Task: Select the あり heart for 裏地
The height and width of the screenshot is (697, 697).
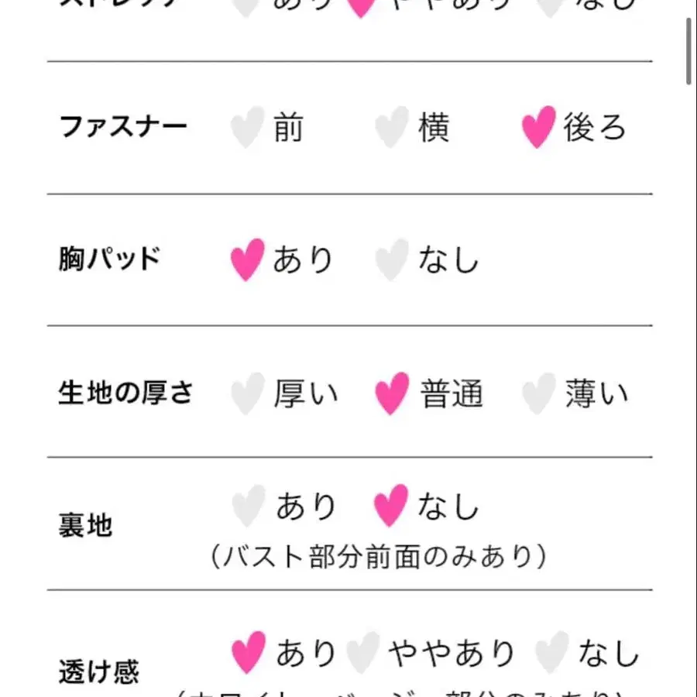Action: click(x=249, y=506)
